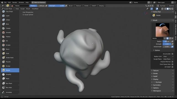This screenshot has height=99, width=177.
Task: Enable solid viewport shading mode
Action: (168, 9)
